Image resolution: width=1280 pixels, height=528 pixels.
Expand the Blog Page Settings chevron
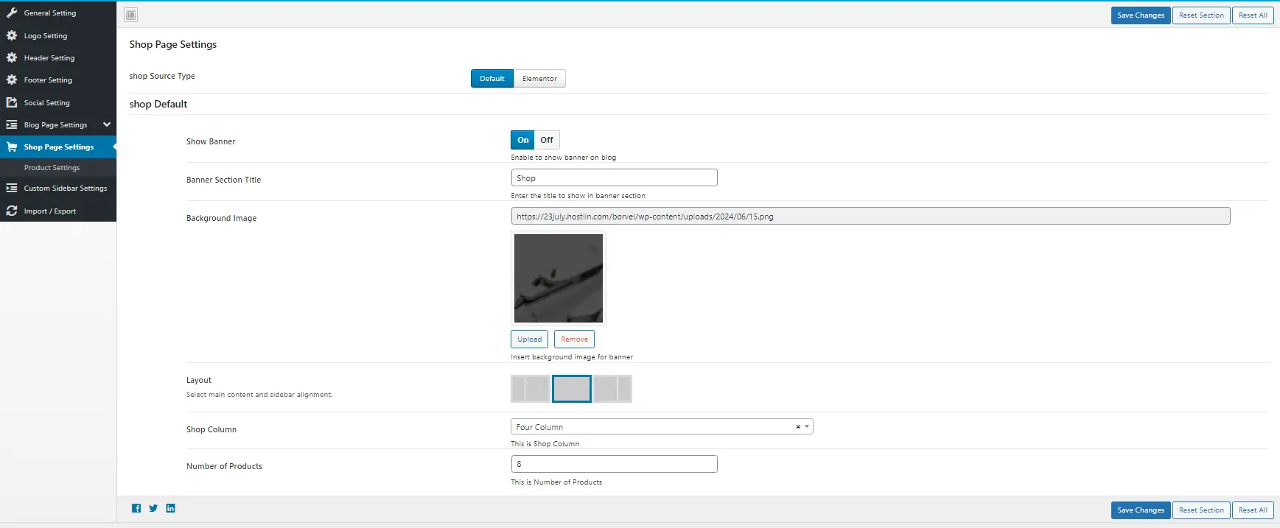(x=107, y=124)
